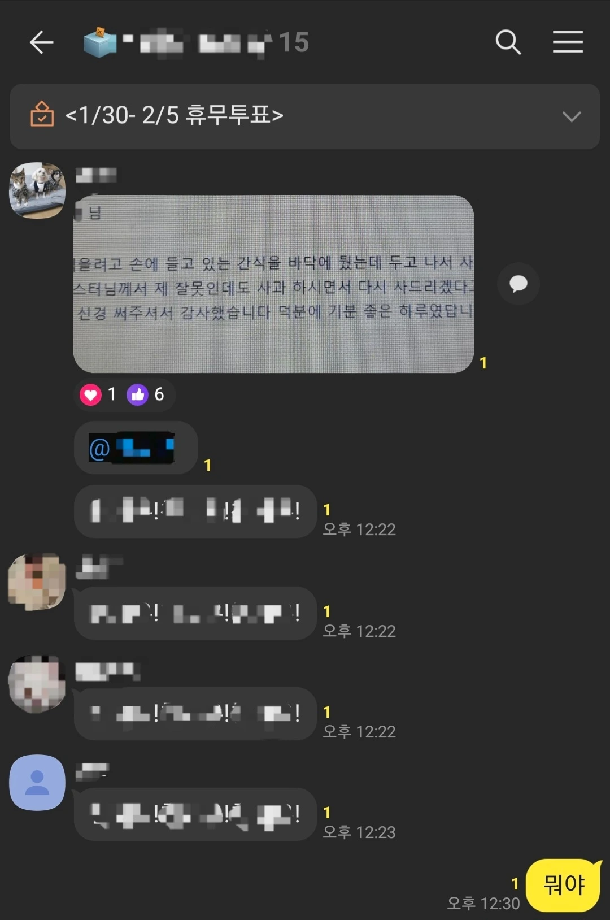Screen dimensions: 610x920
Task: Tap the ballot box emoji in chat title
Action: tap(100, 42)
